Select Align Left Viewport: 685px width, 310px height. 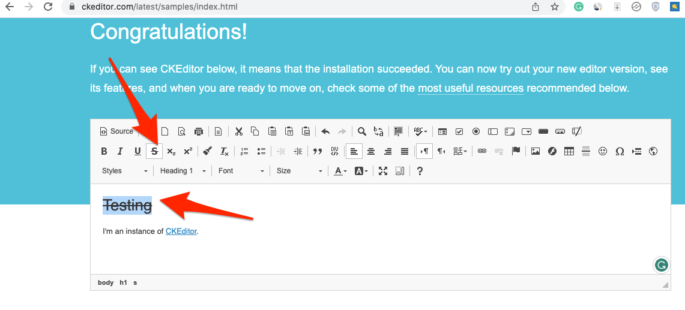(354, 152)
